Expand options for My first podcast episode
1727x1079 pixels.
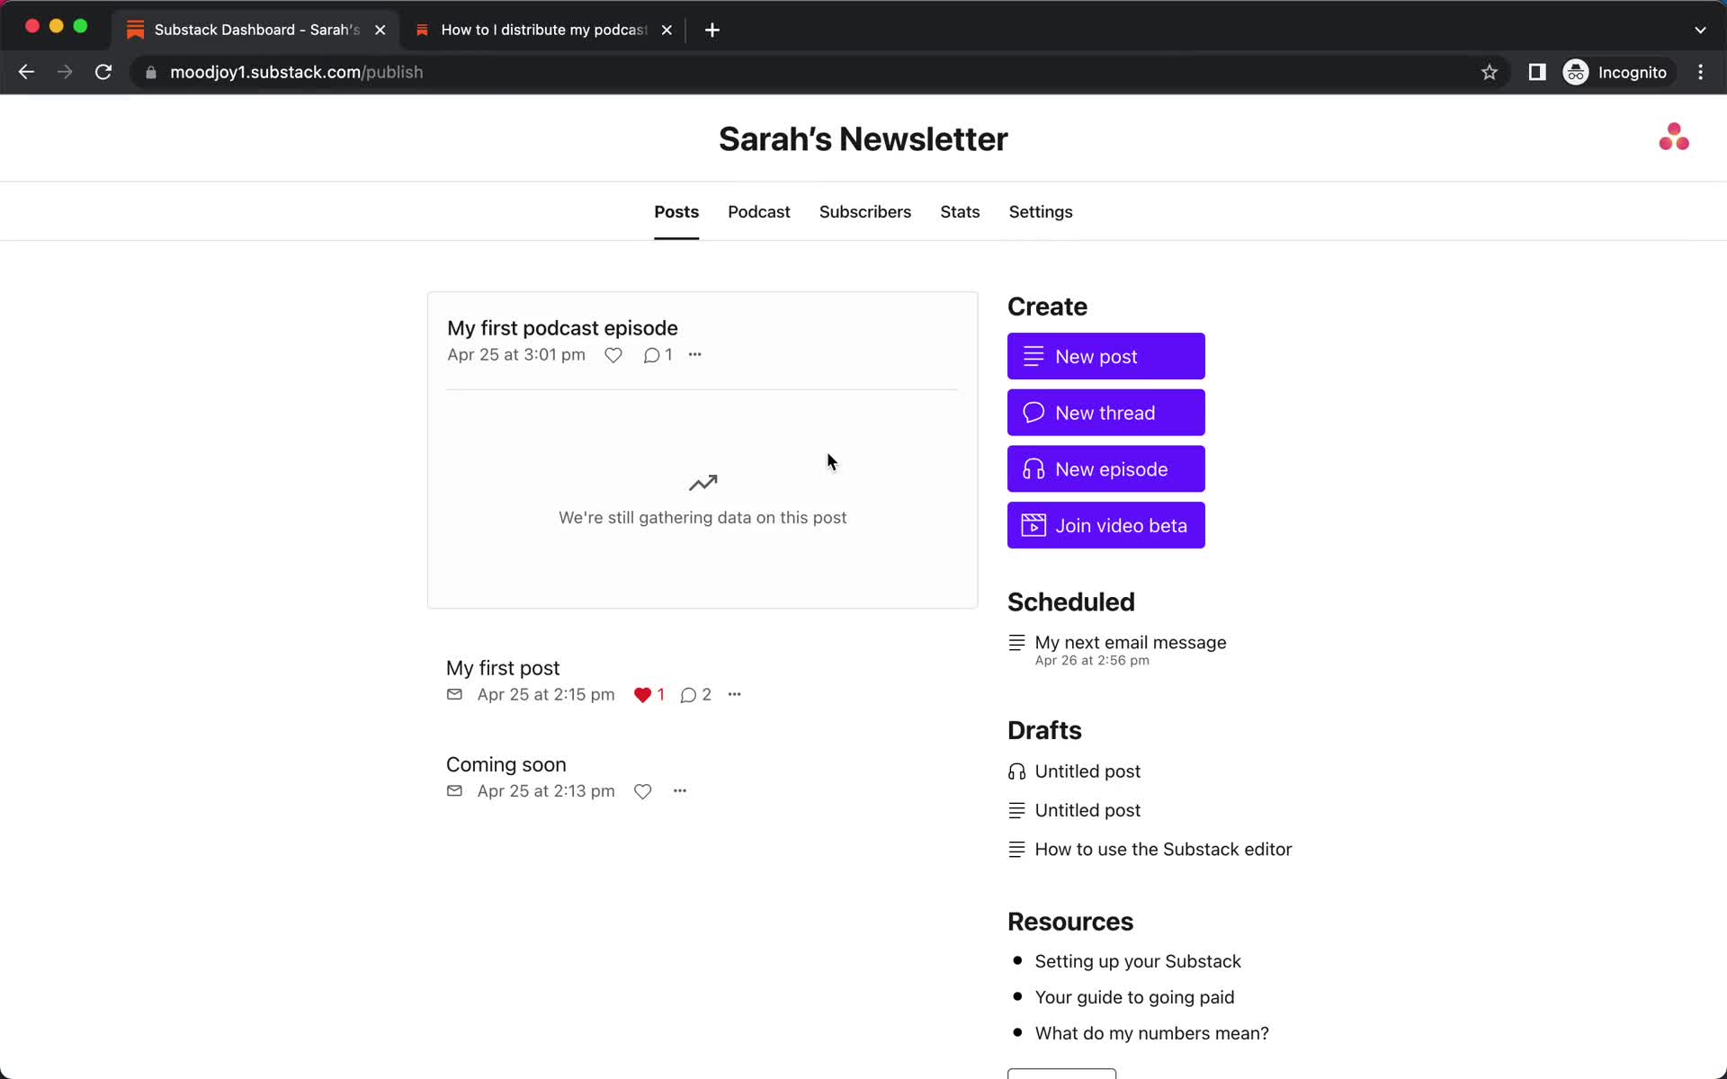(x=693, y=354)
